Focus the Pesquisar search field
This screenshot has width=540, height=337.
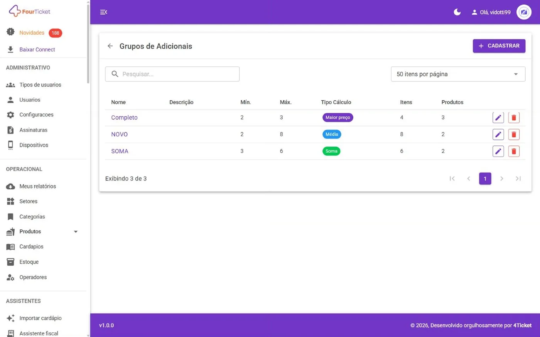click(x=172, y=74)
